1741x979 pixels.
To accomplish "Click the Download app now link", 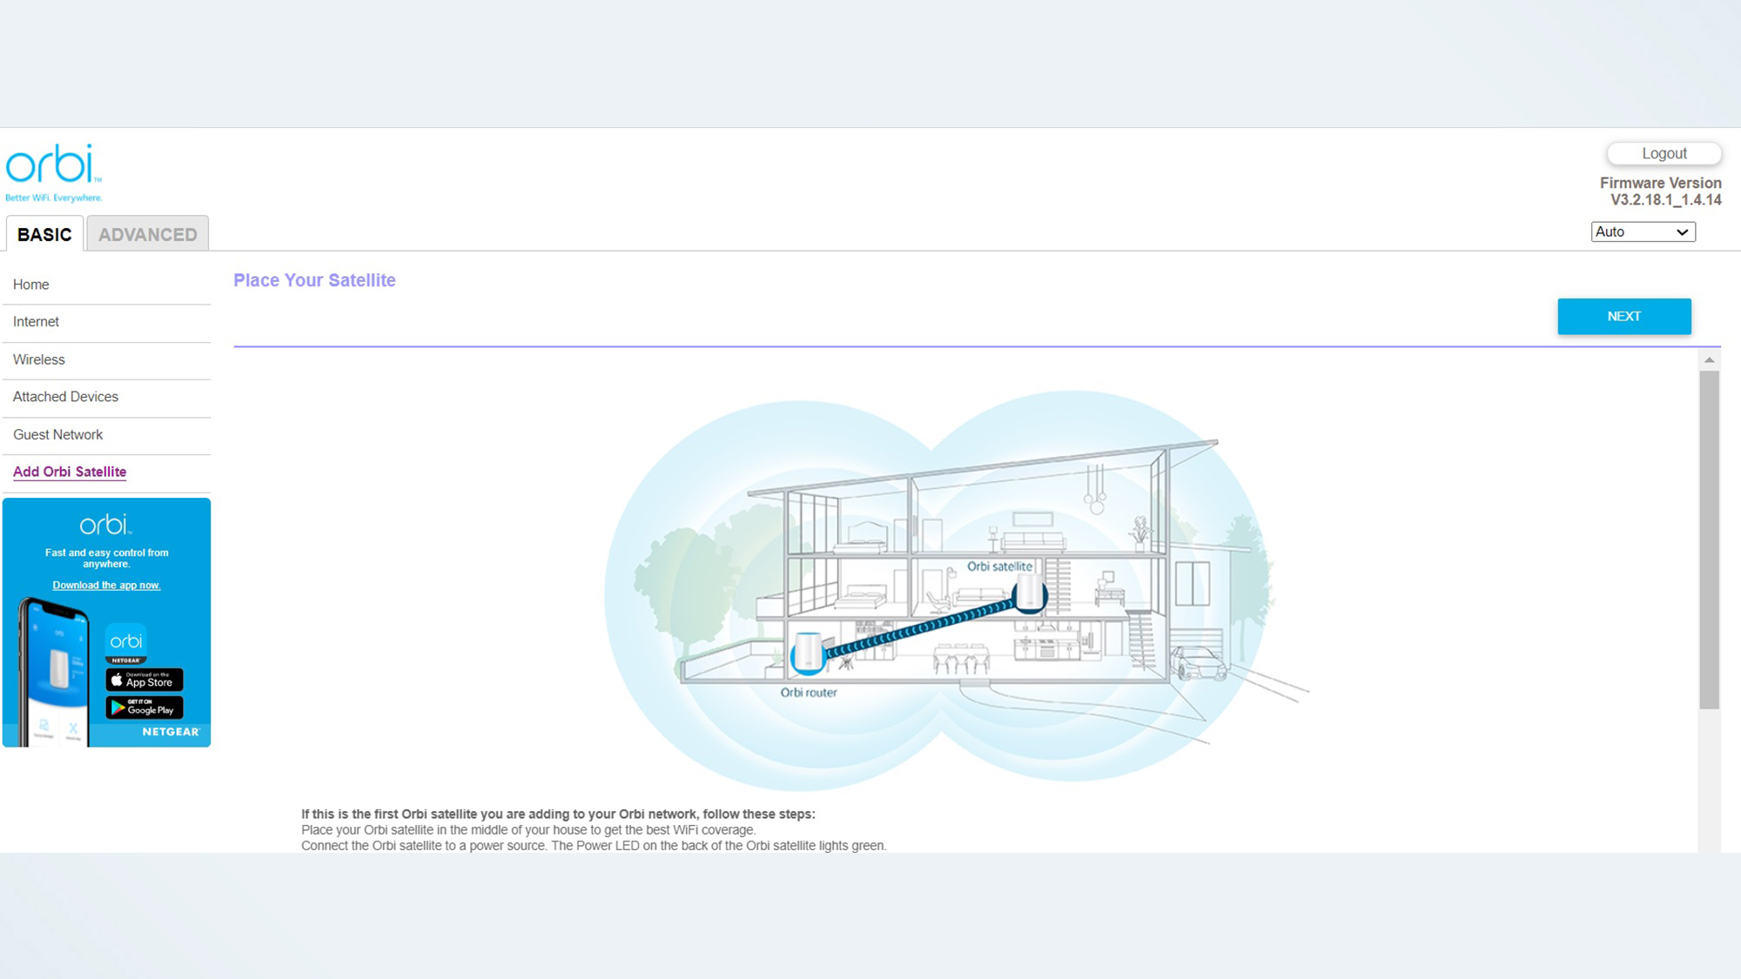I will [x=106, y=585].
